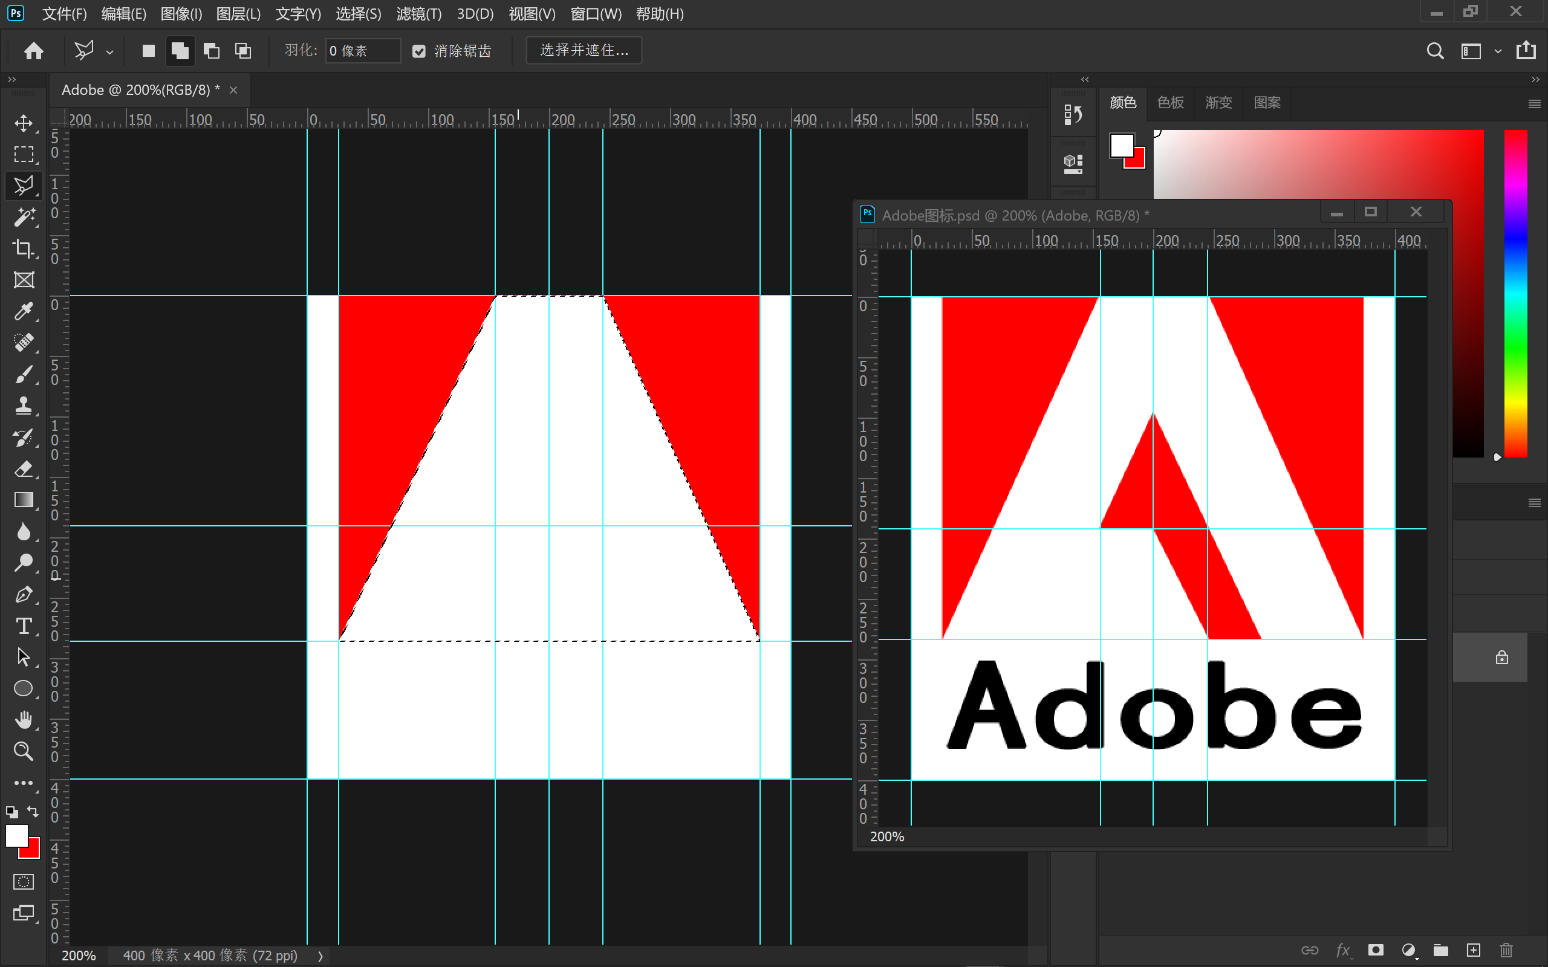Screen dimensions: 1548x967
Task: Select the Blur tool
Action: (24, 531)
